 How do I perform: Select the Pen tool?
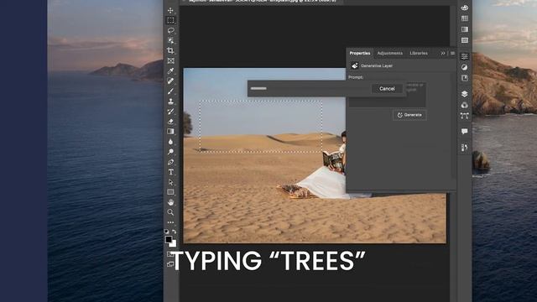click(x=170, y=162)
